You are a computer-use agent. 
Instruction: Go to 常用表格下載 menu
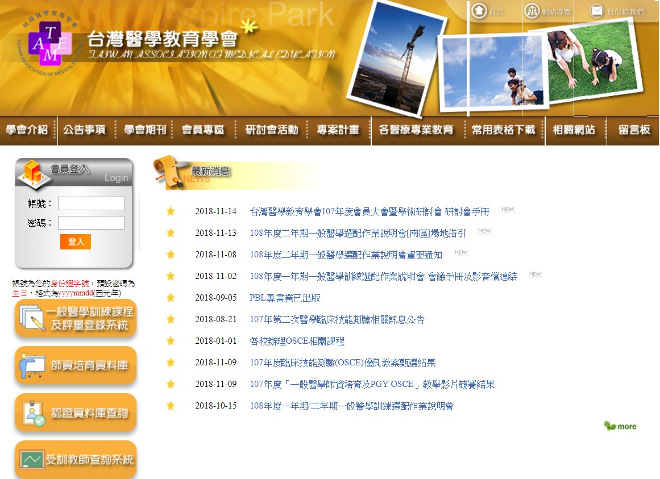click(503, 130)
